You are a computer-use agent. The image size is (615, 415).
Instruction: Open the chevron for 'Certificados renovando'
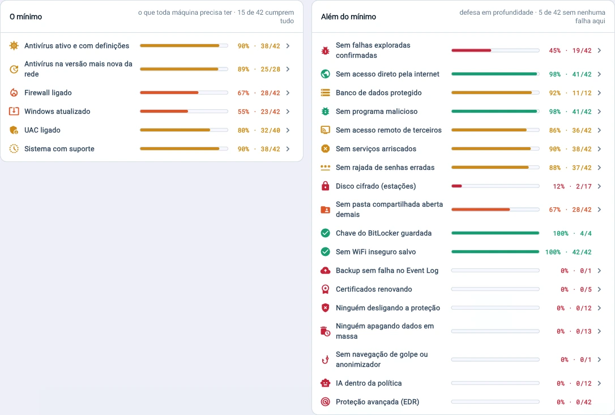pyautogui.click(x=599, y=289)
